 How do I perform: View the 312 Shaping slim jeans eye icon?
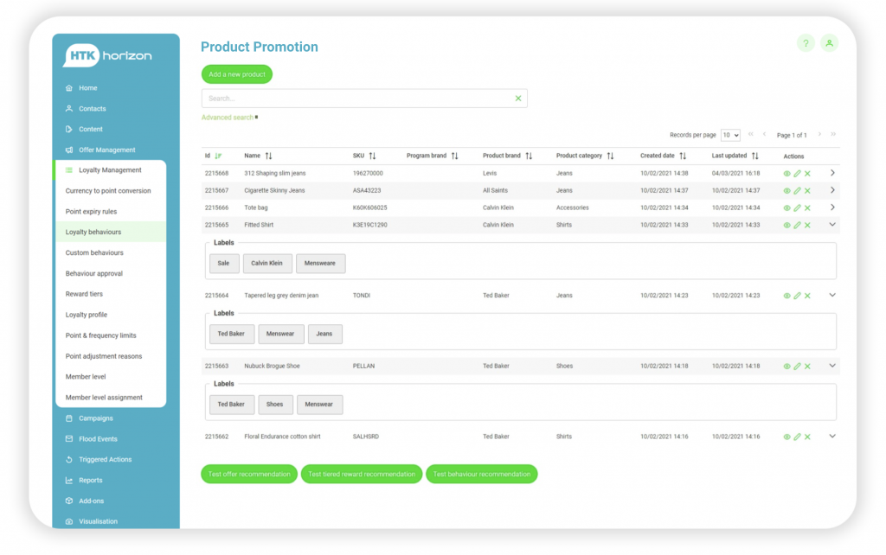coord(786,174)
